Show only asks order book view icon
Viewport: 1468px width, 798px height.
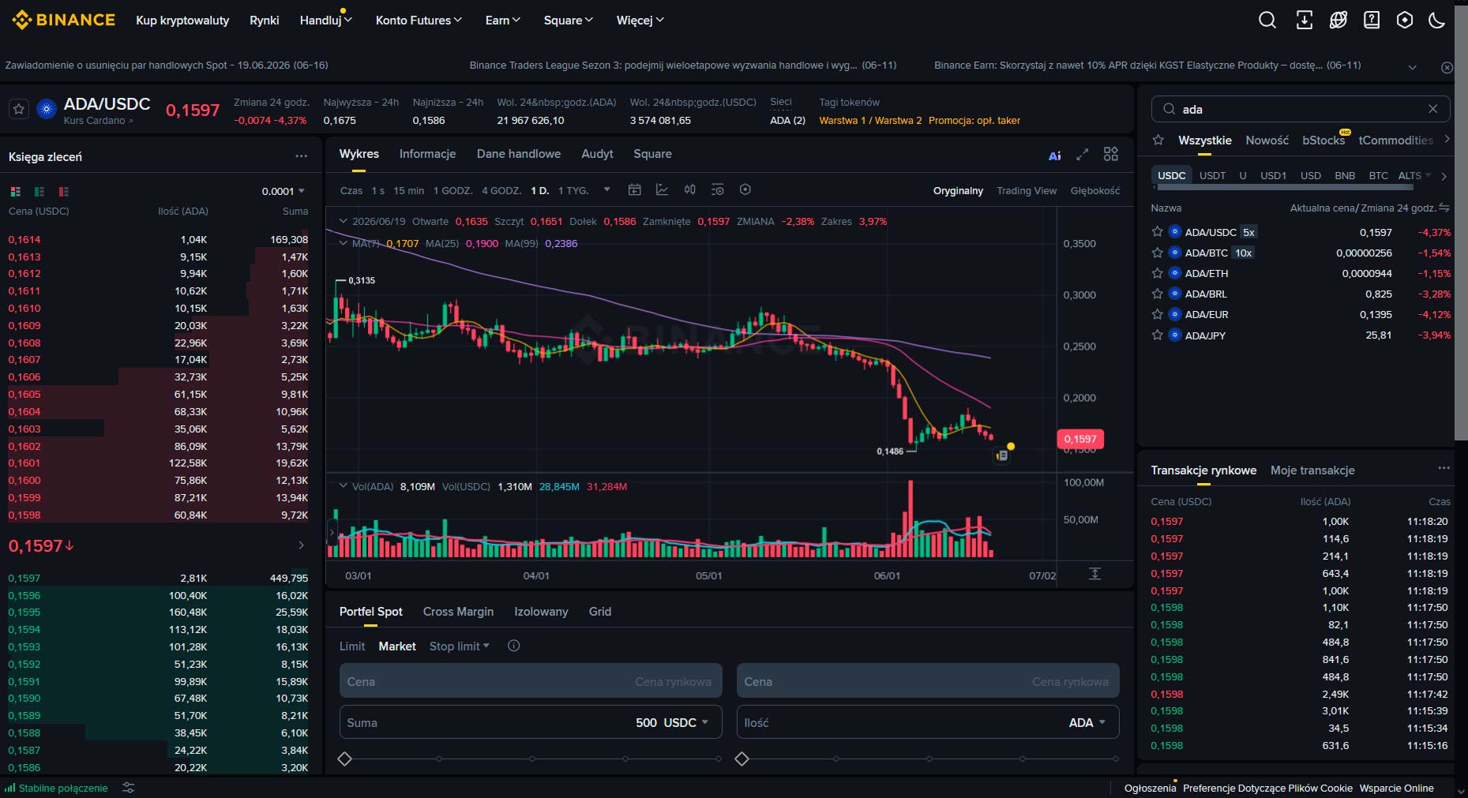tap(64, 191)
